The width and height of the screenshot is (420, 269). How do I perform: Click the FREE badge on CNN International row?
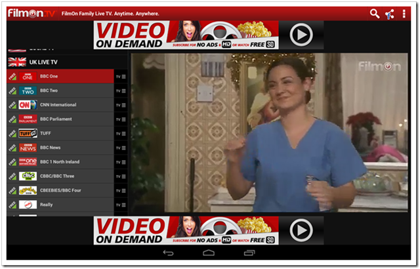[12, 105]
